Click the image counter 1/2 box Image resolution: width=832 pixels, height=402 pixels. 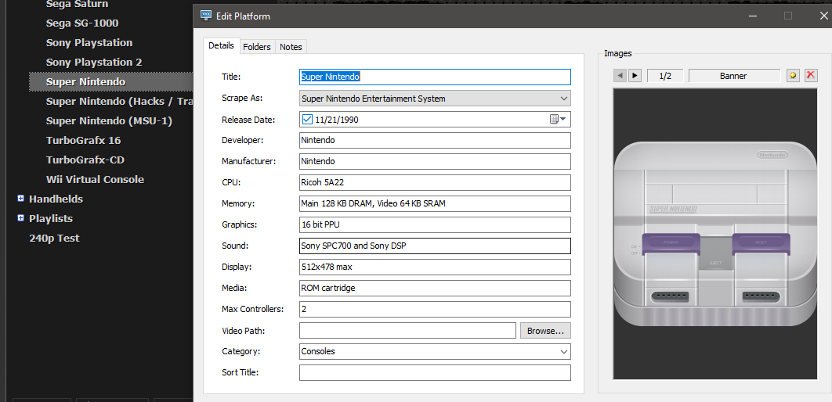point(665,76)
